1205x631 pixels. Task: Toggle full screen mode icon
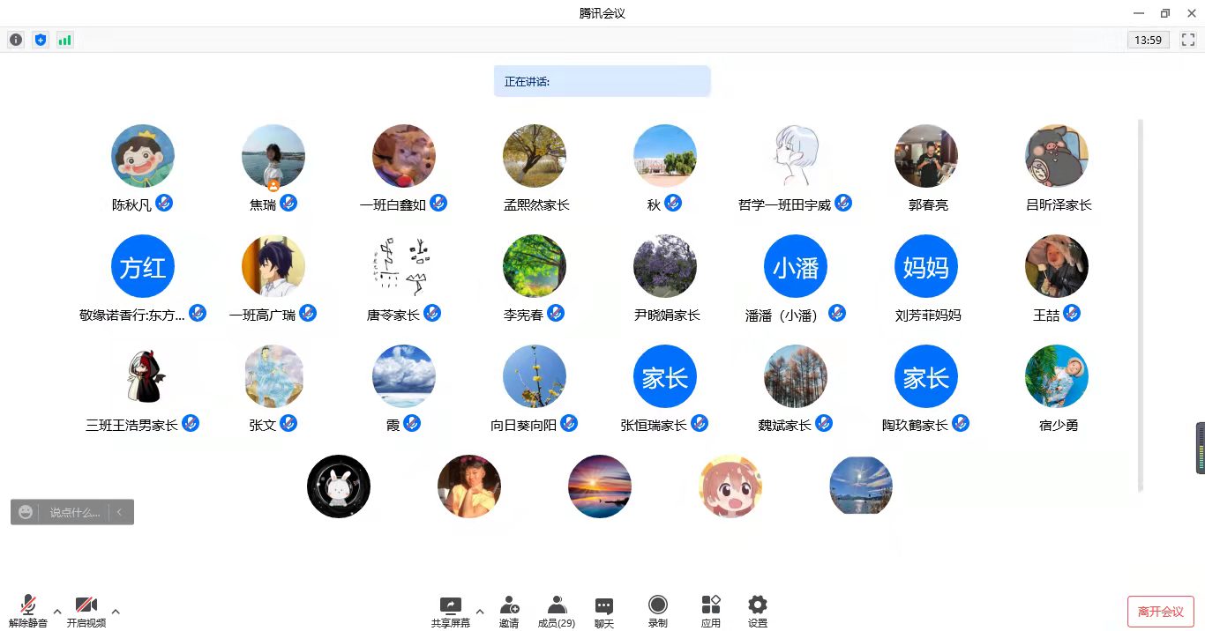coord(1186,40)
